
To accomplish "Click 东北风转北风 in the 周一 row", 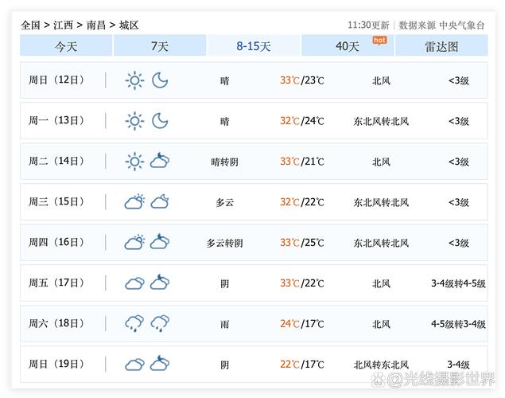I will point(381,121).
